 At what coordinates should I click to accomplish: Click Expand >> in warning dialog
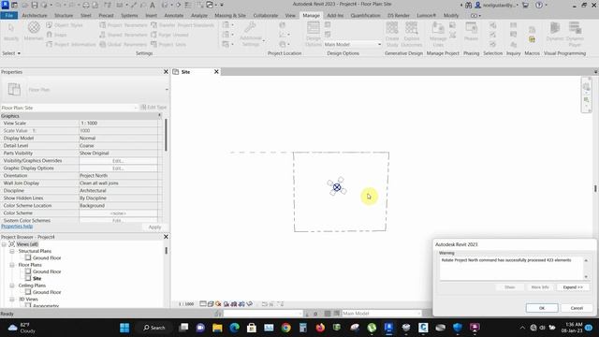pos(573,287)
